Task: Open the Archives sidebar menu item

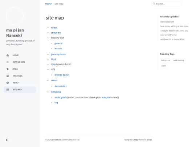Action: coord(20,76)
